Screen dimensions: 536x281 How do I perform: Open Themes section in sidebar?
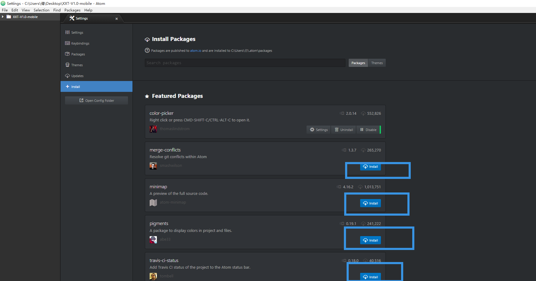[x=96, y=65]
